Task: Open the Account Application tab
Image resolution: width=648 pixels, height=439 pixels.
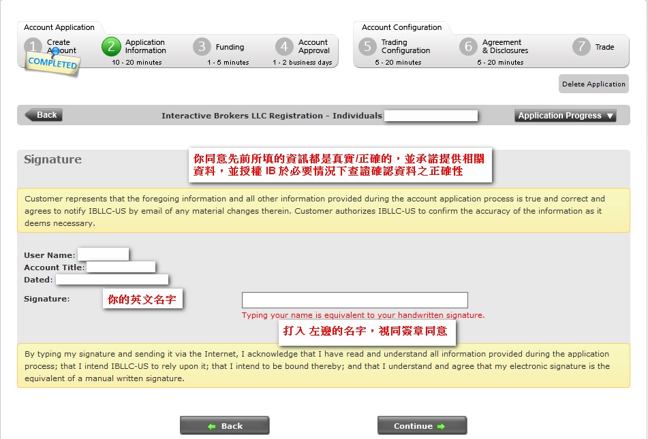Action: pyautogui.click(x=59, y=27)
